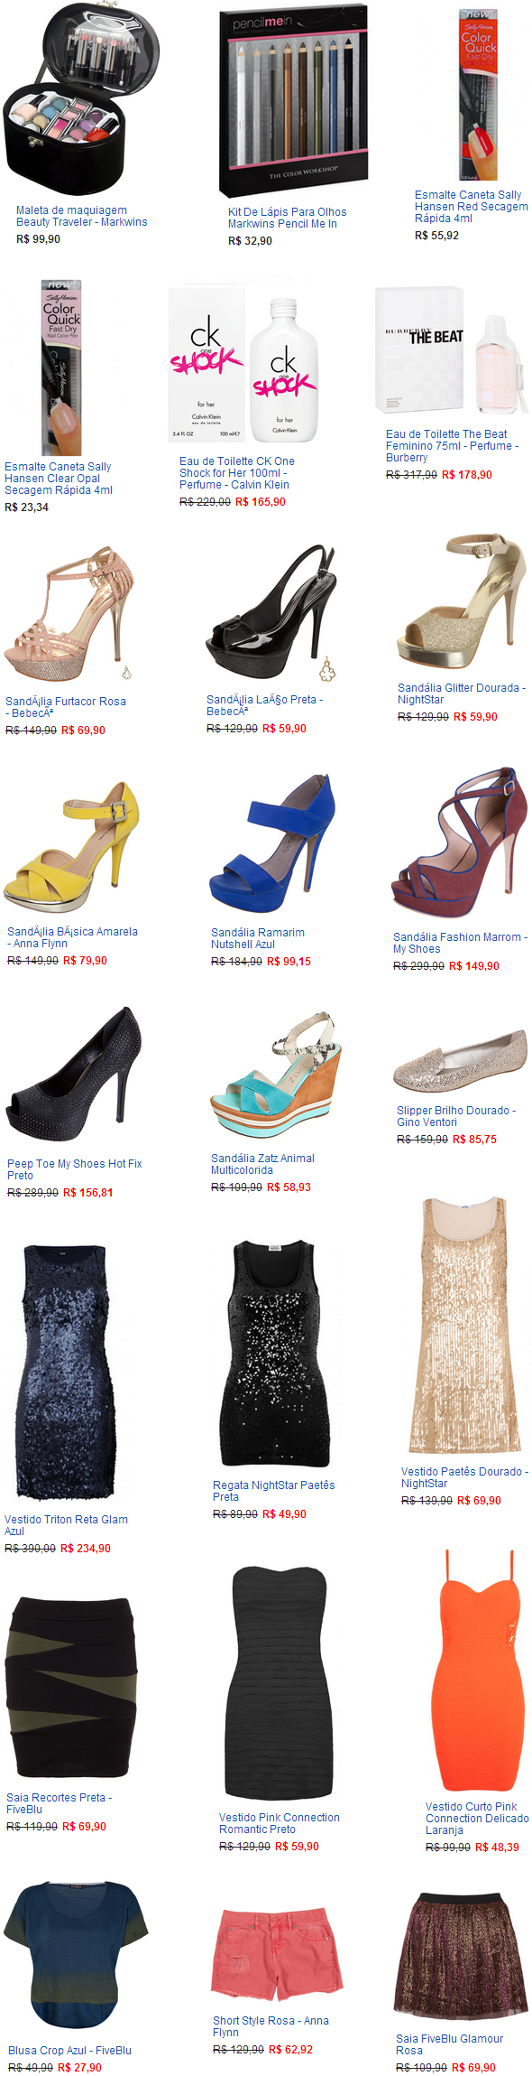Viewport: 532px width, 2076px height.
Task: Click the pink Furtacor sandal image
Action: pyautogui.click(x=69, y=613)
